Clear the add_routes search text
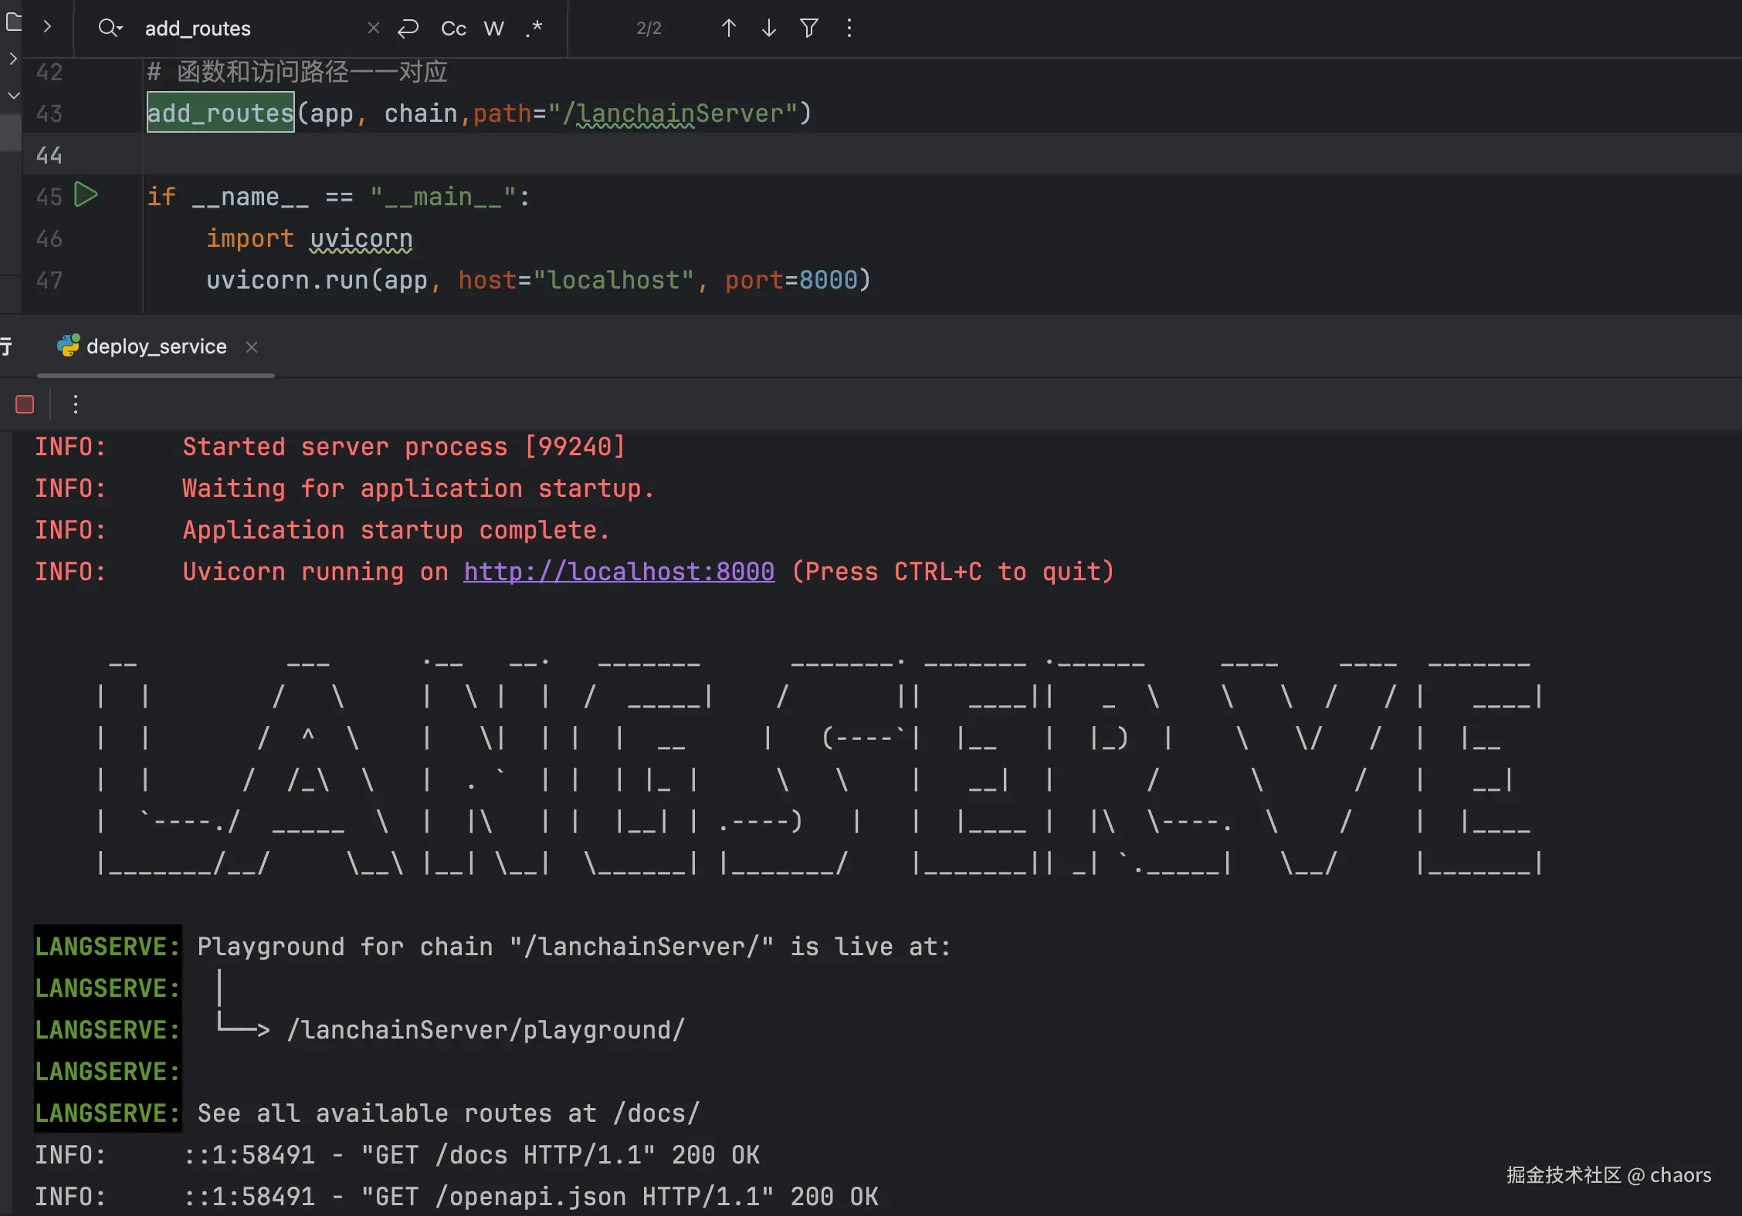The width and height of the screenshot is (1742, 1216). tap(374, 29)
